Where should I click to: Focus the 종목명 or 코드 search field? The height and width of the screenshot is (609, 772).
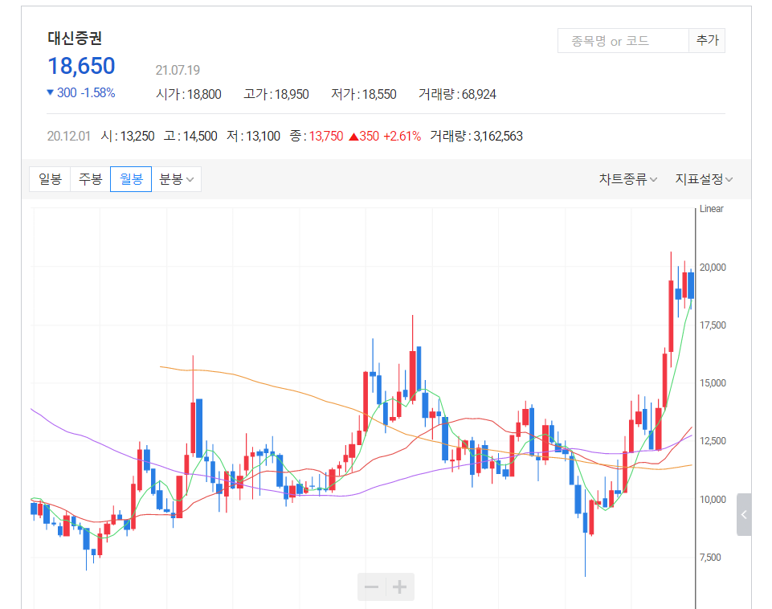pyautogui.click(x=623, y=41)
